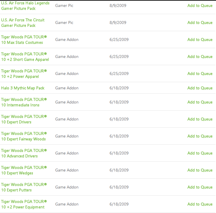The image size is (216, 213).
Task: Select 6/25/2009 date in Max Stats Costumes row
Action: (119, 39)
